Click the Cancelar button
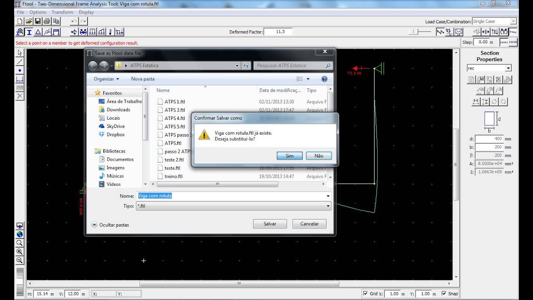 [x=309, y=224]
